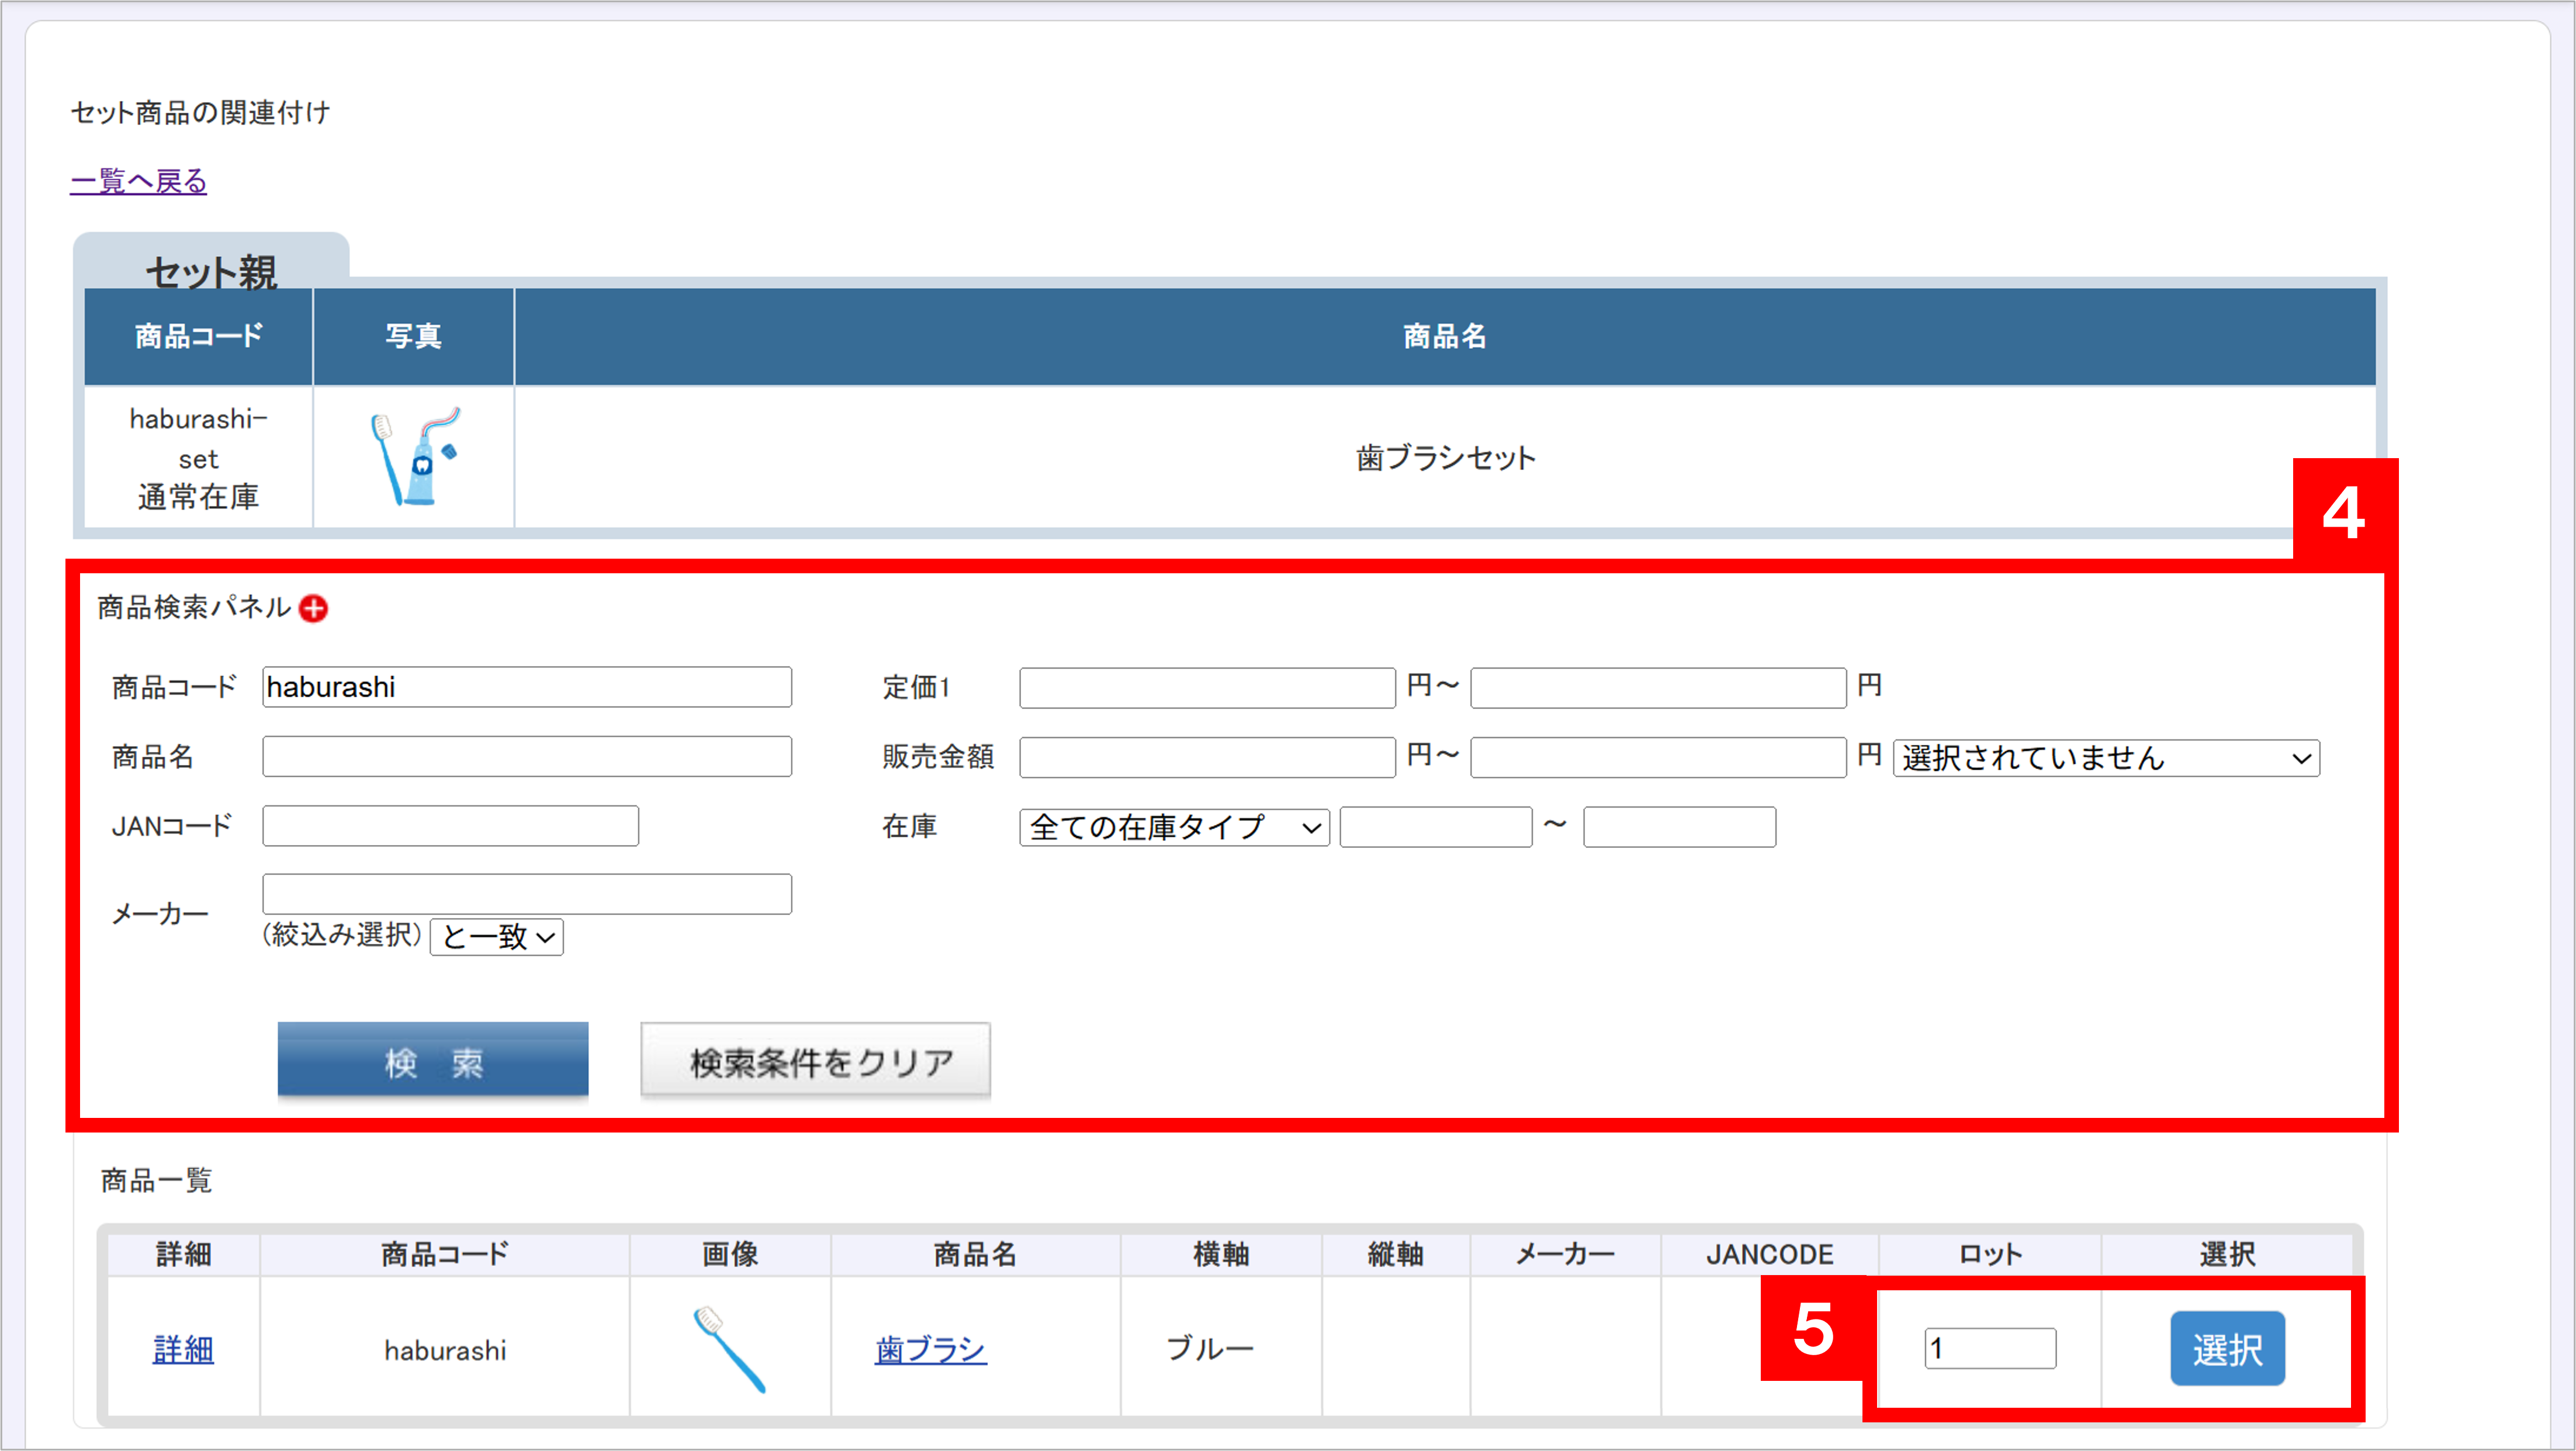
Task: Click the toothbrush set photo in セット親
Action: (414, 456)
